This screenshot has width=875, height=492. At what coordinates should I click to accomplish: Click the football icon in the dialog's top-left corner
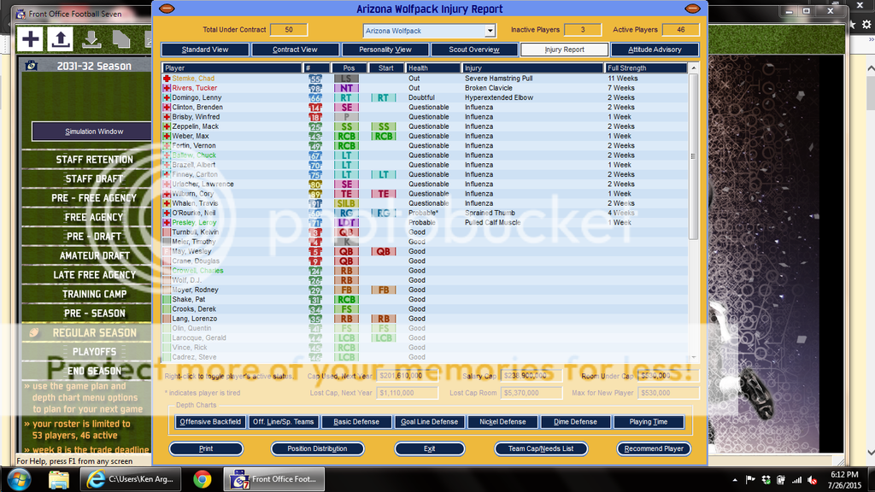click(x=166, y=9)
